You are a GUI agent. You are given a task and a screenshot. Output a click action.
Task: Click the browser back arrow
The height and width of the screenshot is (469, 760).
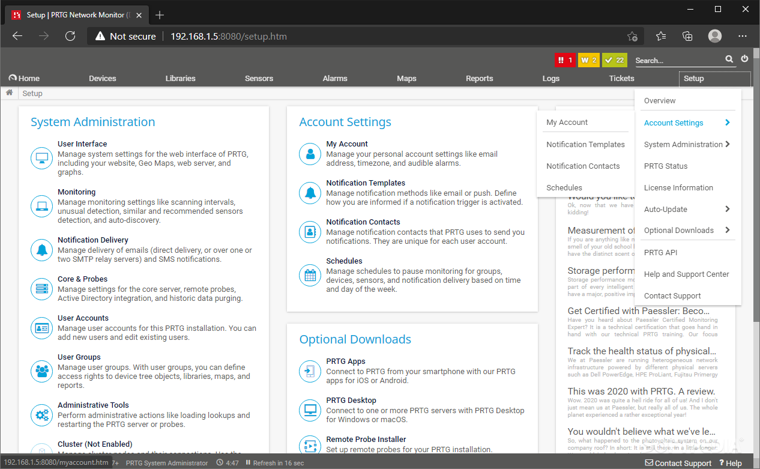tap(17, 36)
